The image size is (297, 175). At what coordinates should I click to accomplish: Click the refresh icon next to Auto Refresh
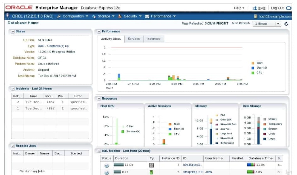(x=286, y=24)
